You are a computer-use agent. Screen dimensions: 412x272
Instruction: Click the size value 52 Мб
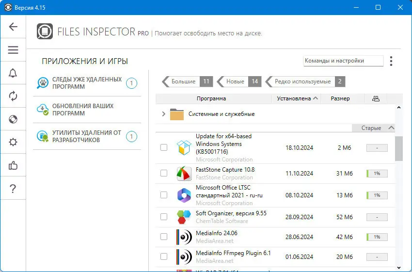(x=345, y=217)
